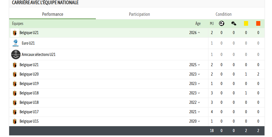Open the Euro U21 competition link
This screenshot has height=137, width=272.
(x=28, y=43)
